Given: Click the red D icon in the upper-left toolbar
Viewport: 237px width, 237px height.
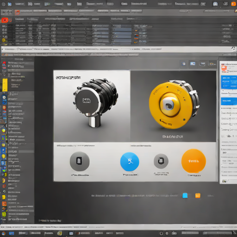Looking at the screenshot, I should (5, 20).
